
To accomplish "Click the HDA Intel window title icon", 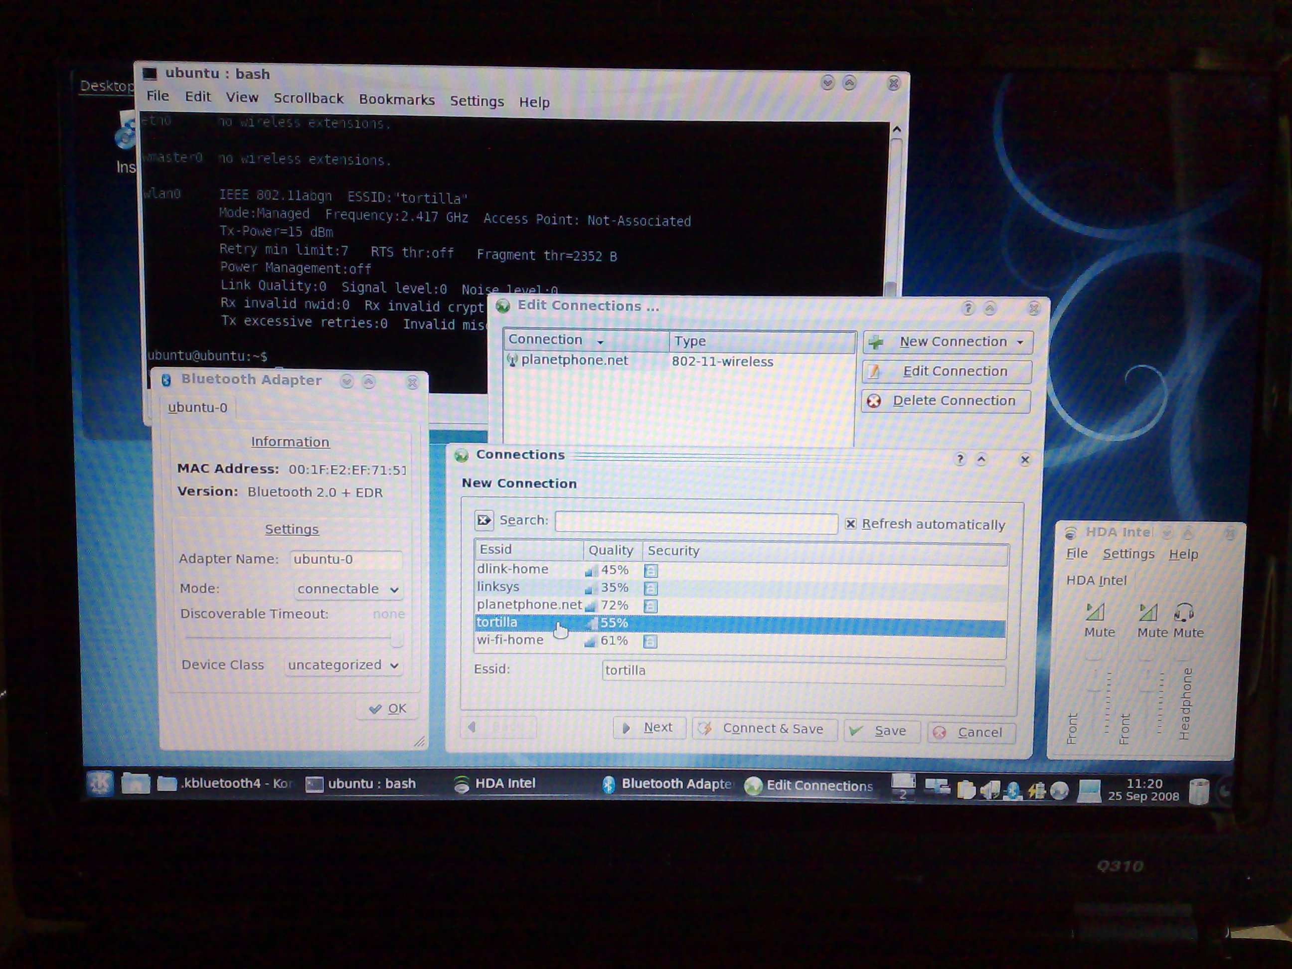I will point(1071,533).
